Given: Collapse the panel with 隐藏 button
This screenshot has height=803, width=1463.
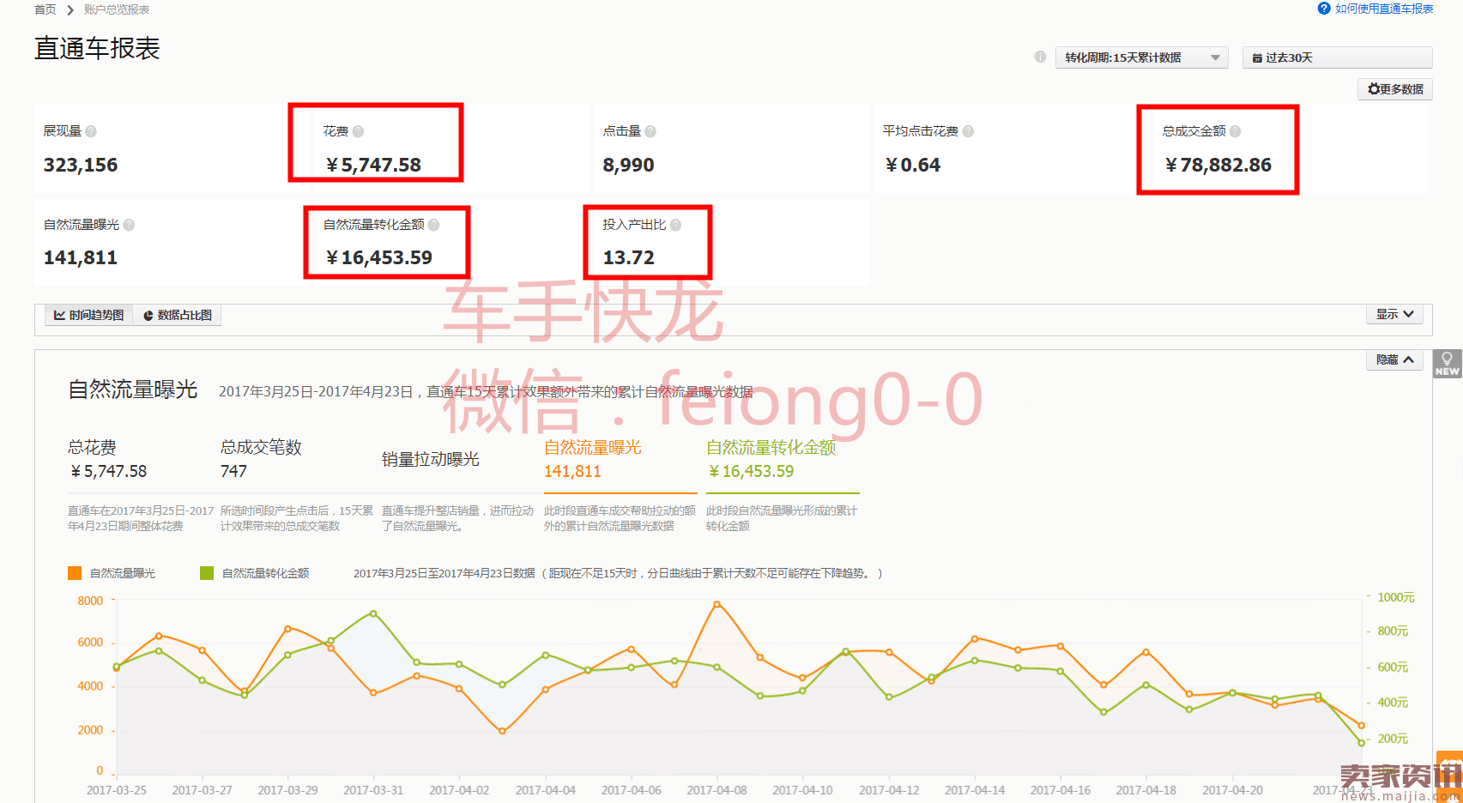Looking at the screenshot, I should 1394,359.
